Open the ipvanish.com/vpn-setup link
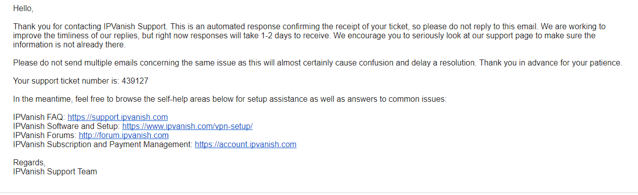 click(187, 126)
